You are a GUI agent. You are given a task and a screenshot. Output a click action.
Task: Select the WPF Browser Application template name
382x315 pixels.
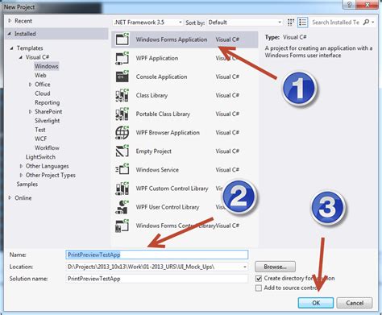pyautogui.click(x=168, y=133)
